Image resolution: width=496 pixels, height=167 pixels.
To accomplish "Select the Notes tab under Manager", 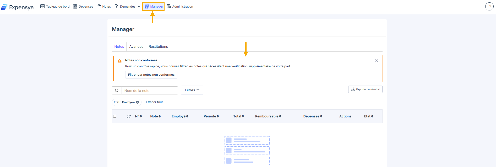I will point(119,46).
